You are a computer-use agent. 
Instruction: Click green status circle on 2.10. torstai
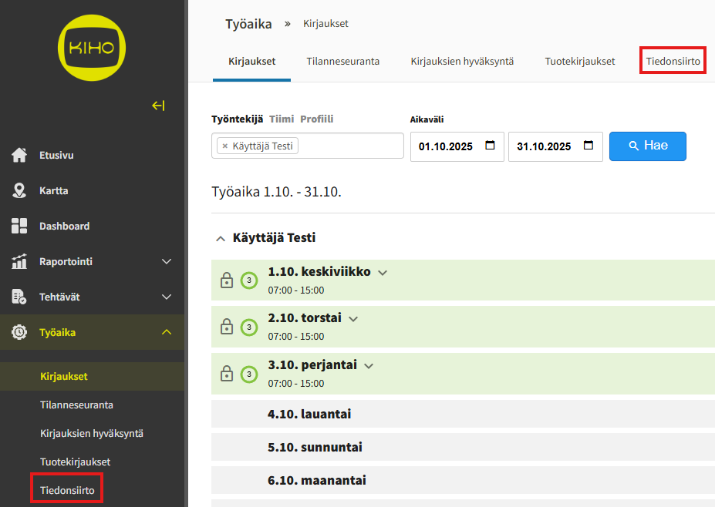pyautogui.click(x=248, y=327)
